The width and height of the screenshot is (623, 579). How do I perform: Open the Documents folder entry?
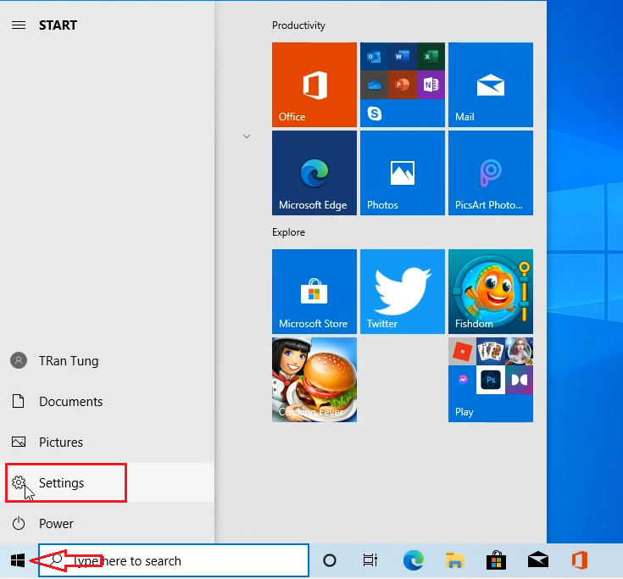(70, 402)
